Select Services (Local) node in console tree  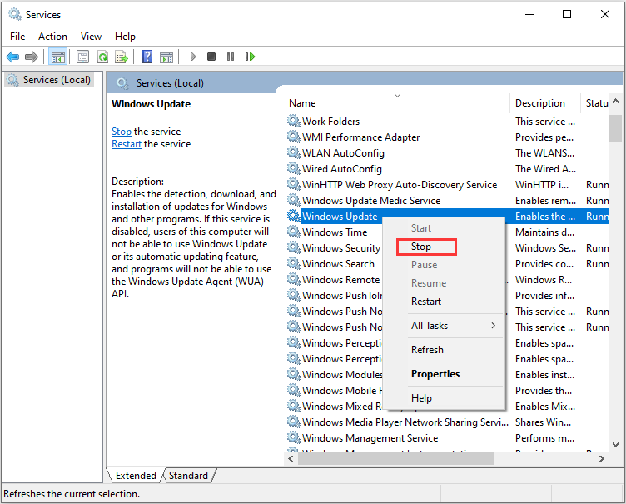pos(49,80)
